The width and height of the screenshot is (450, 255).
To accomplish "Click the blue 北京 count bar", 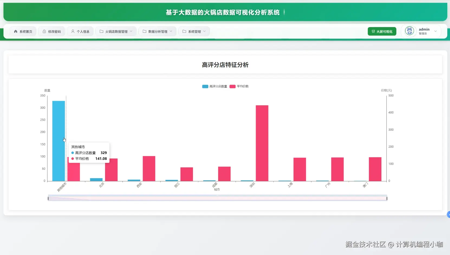I will tap(96, 180).
